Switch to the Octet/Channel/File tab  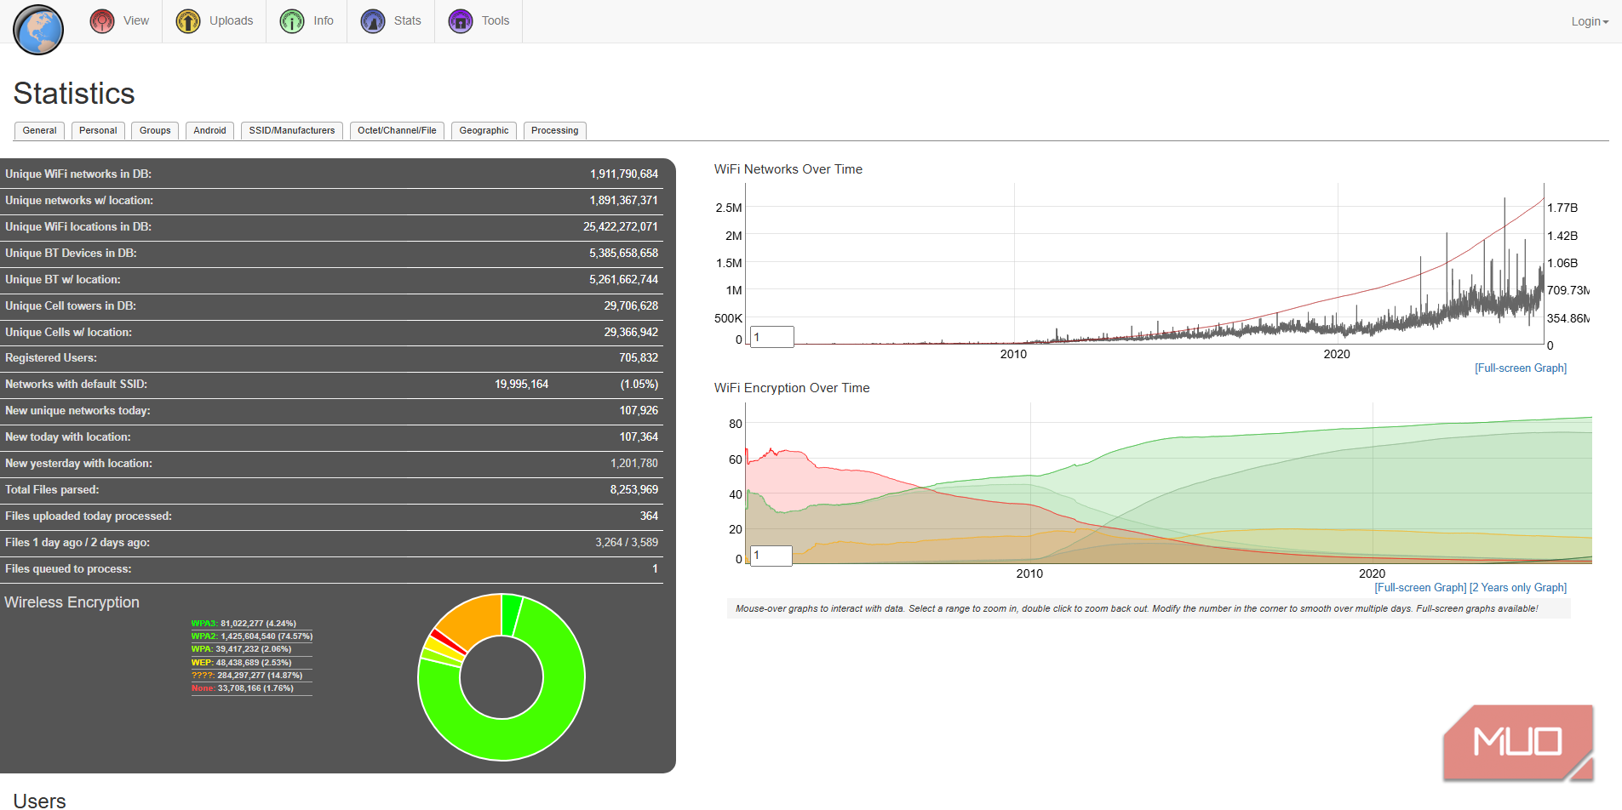coord(397,130)
